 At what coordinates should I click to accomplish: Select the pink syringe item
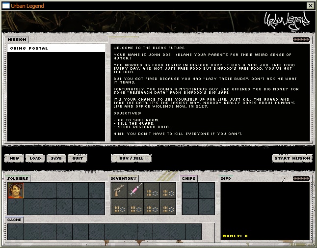pos(135,191)
